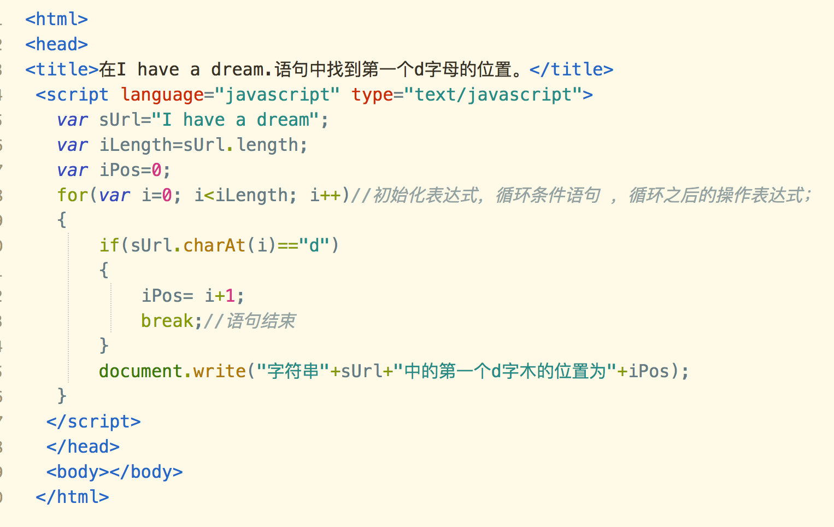Screen dimensions: 834x527
Task: Click the 'if' keyword
Action: tap(109, 245)
